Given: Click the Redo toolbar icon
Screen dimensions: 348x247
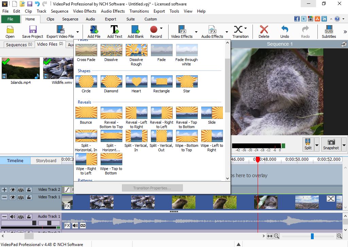Looking at the screenshot, I should click(306, 32).
